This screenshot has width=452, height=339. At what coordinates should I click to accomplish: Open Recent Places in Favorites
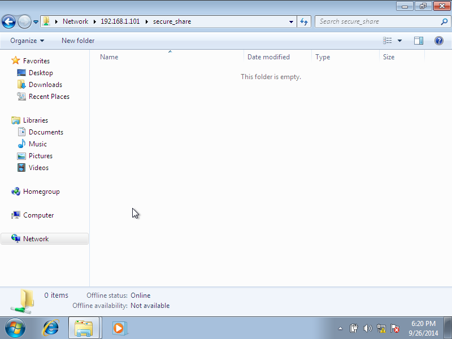(x=49, y=96)
